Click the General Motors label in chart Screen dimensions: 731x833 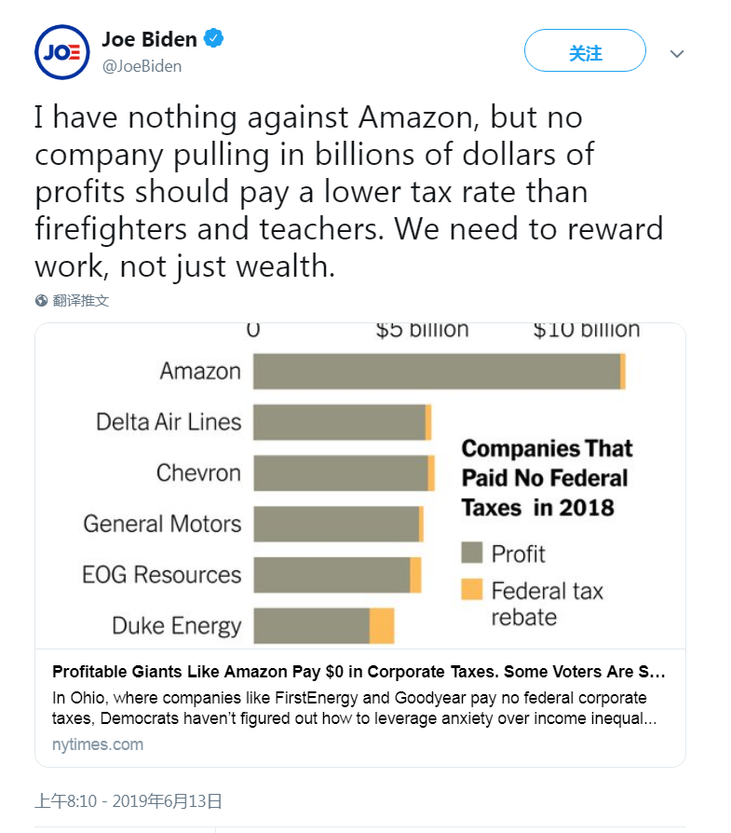(162, 524)
